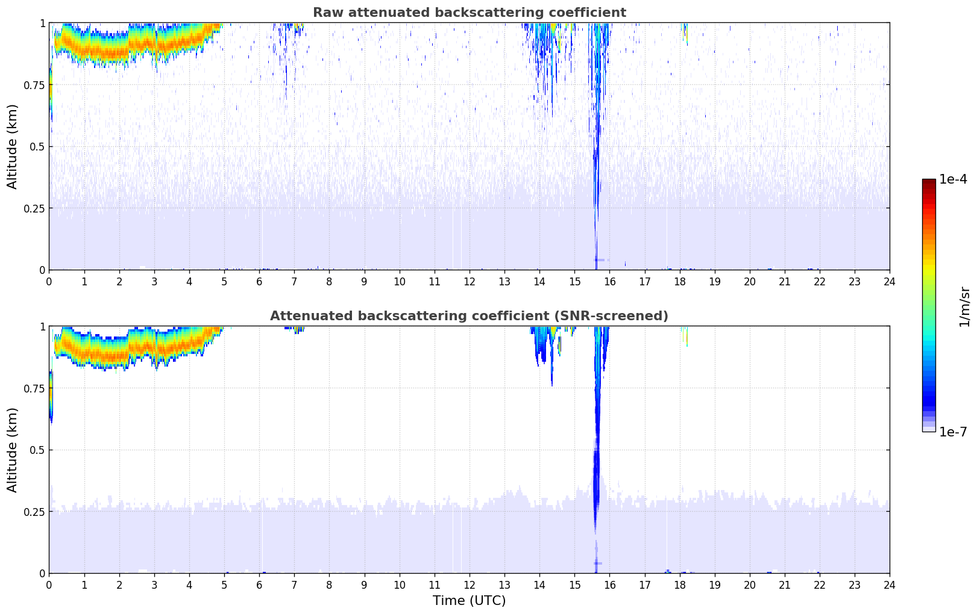Click time tick '17' on the SNR-screened plot
Screen dimensions: 977x614
click(644, 585)
